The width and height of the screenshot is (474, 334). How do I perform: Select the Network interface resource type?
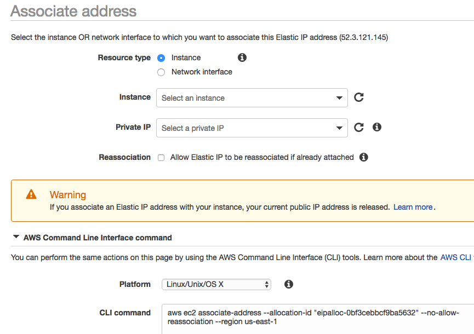click(161, 72)
